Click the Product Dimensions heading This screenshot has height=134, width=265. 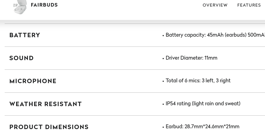pyautogui.click(x=49, y=127)
